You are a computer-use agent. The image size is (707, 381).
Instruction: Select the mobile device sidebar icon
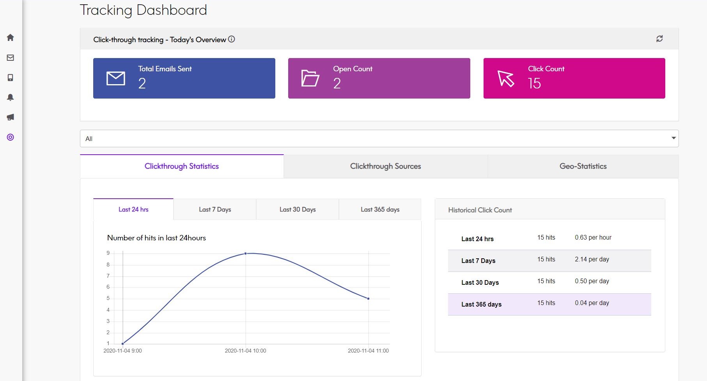tap(11, 78)
